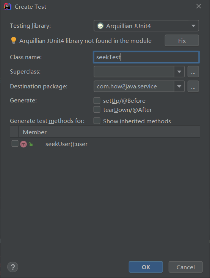Image resolution: width=210 pixels, height=278 pixels.
Task: Open the help question mark button
Action: pyautogui.click(x=13, y=267)
